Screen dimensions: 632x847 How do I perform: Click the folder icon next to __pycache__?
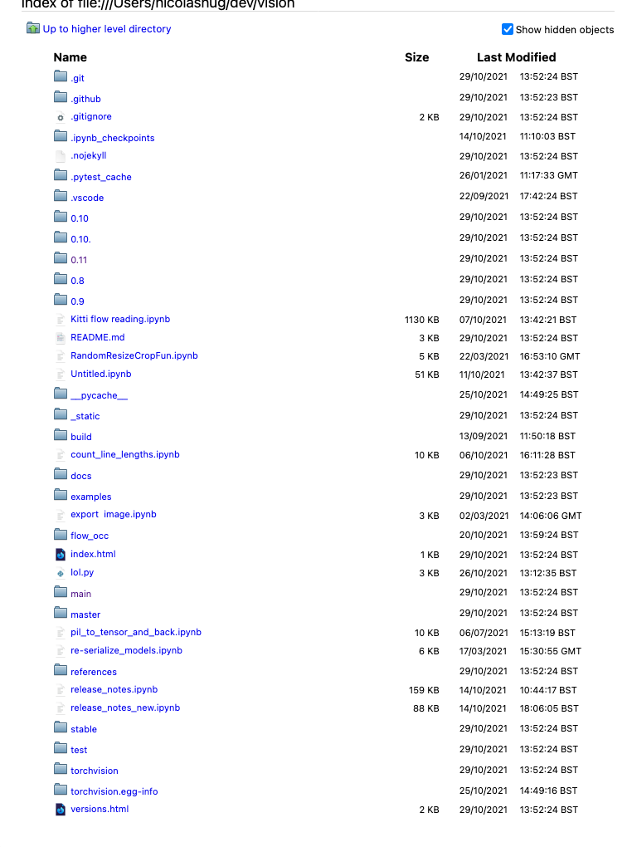[x=61, y=394]
